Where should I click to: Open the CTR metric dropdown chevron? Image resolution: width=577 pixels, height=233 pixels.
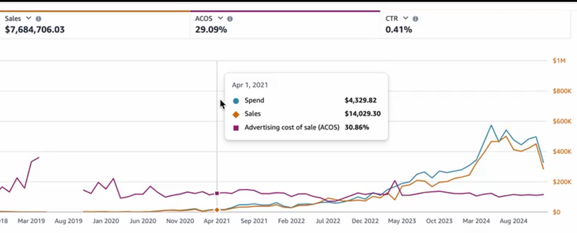click(405, 18)
